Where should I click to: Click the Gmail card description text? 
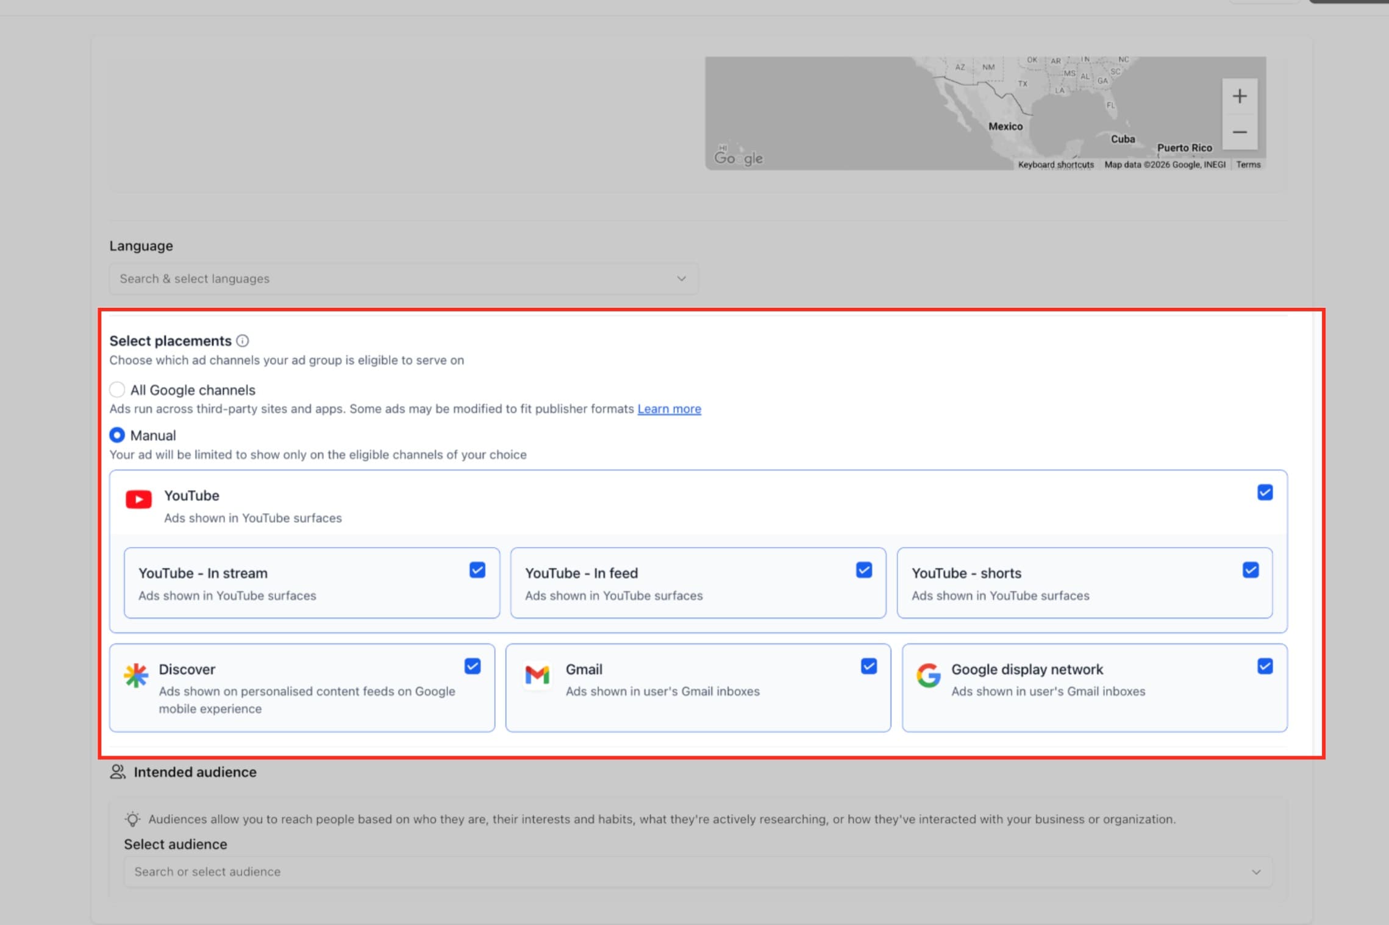tap(663, 691)
